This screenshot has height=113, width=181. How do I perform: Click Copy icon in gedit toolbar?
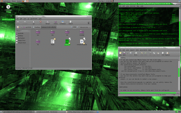click(154, 53)
